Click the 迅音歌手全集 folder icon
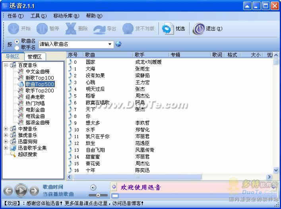 click(13, 148)
